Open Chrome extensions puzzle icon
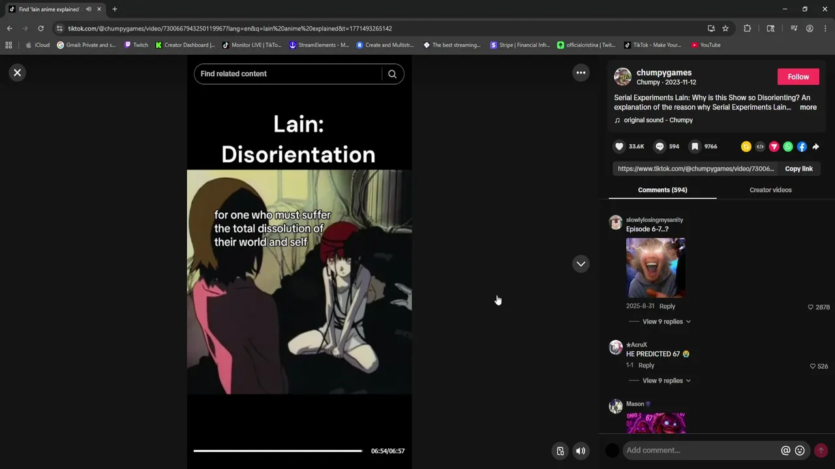Screen dimensions: 835x469 point(748,29)
